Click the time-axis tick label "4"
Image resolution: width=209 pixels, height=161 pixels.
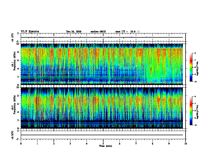coord(87,144)
